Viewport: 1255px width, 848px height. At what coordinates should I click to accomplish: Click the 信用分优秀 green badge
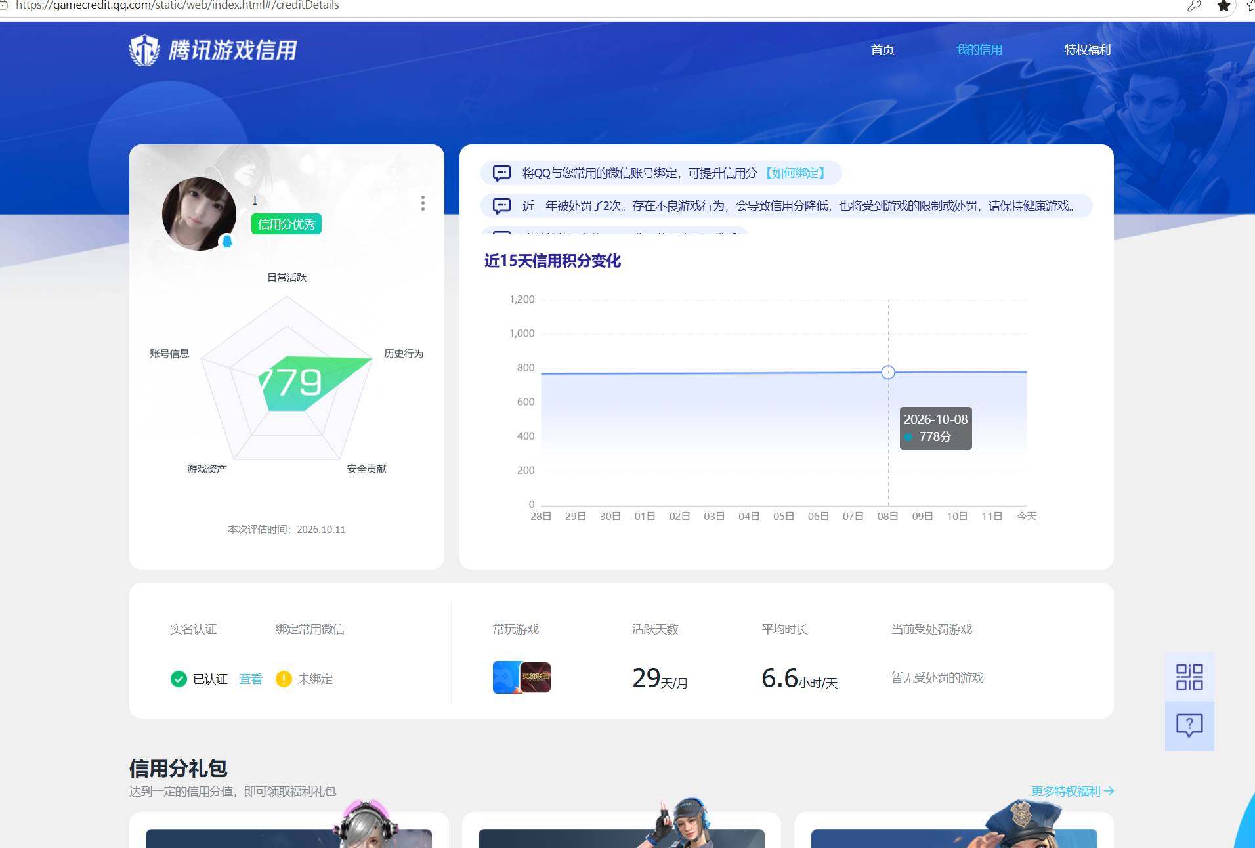click(x=286, y=224)
